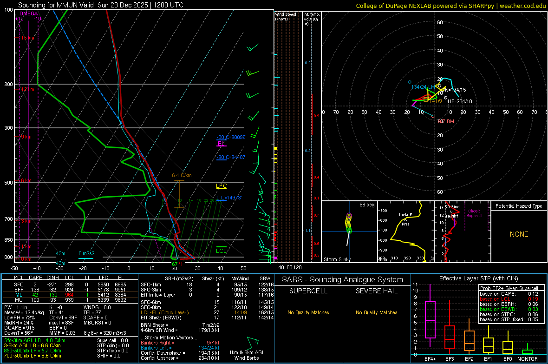This screenshot has height=364, width=548.
Task: Click the 'SHIP = 0.0' value
Action: click(x=109, y=356)
